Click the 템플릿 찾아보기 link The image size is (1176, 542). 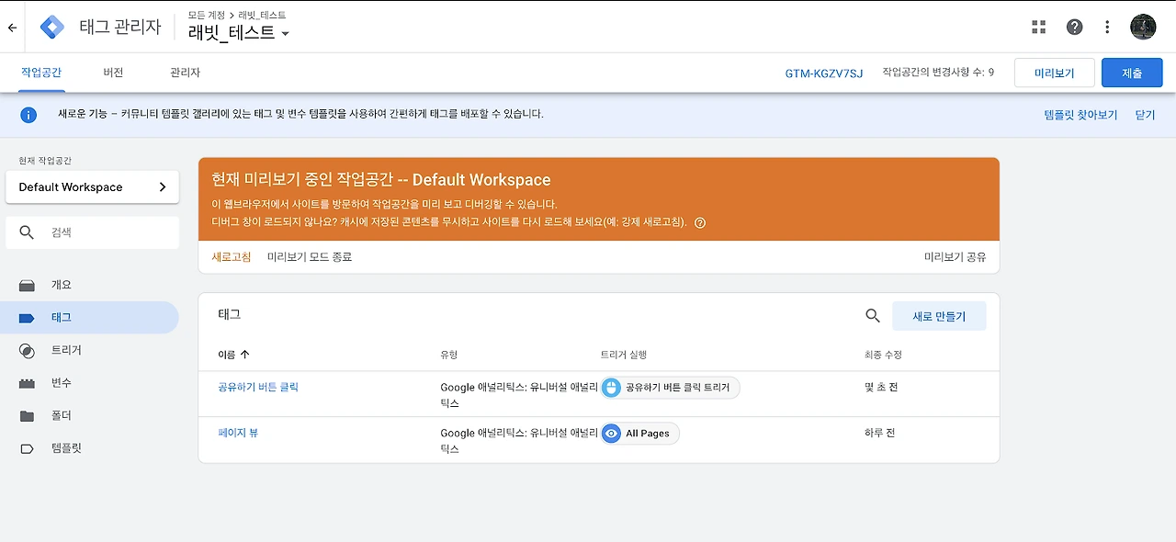tap(1080, 115)
